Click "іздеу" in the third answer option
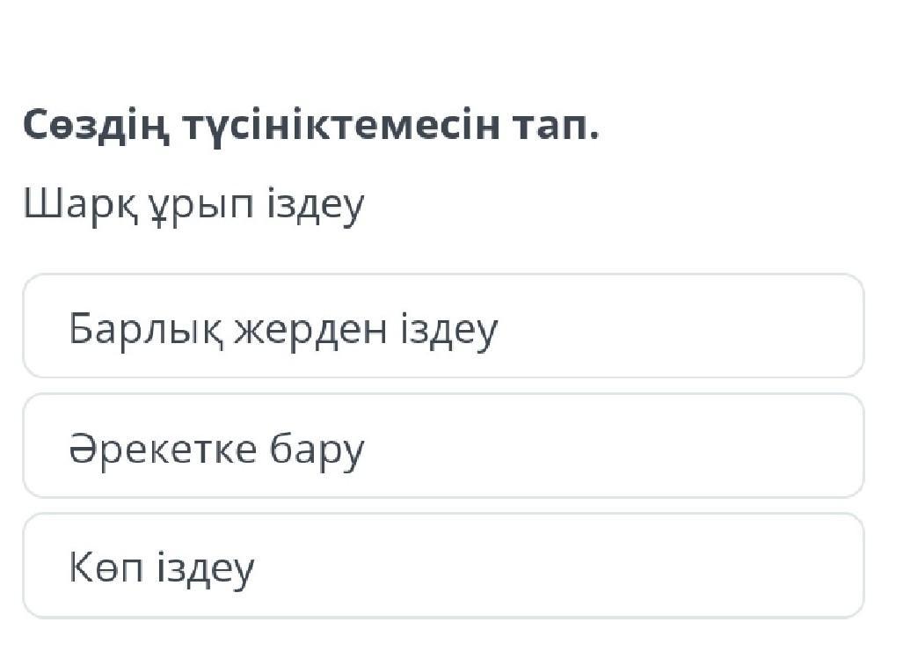 pyautogui.click(x=206, y=568)
